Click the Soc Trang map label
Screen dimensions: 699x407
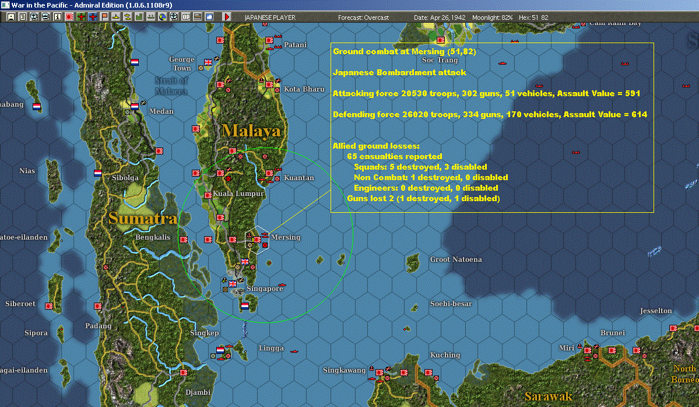440,59
